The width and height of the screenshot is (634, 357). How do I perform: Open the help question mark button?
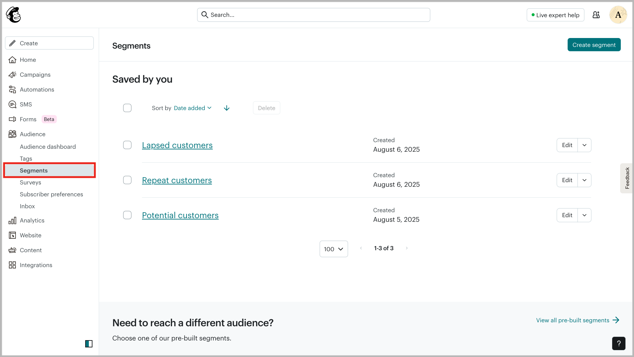coord(618,343)
